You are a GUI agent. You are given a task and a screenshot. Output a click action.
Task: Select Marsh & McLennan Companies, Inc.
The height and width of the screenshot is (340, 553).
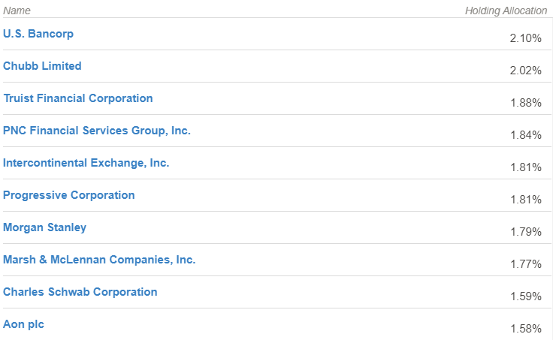(x=99, y=260)
